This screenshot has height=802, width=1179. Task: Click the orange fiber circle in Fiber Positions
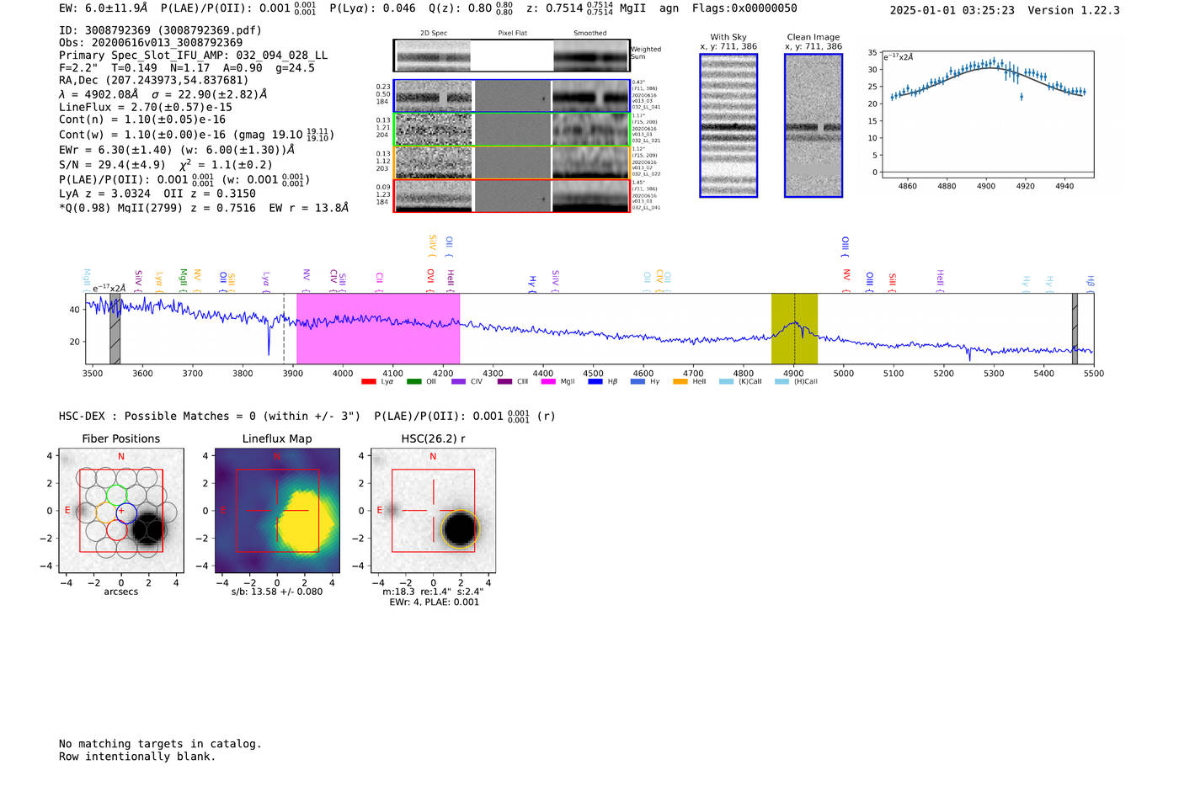106,512
